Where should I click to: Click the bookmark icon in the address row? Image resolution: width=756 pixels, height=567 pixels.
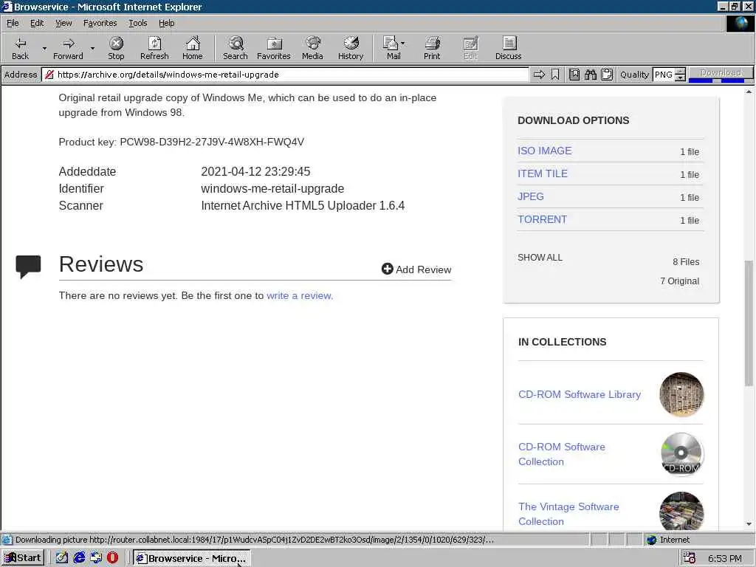[x=555, y=75]
